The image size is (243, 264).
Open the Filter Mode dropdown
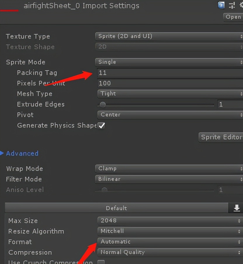tap(169, 179)
